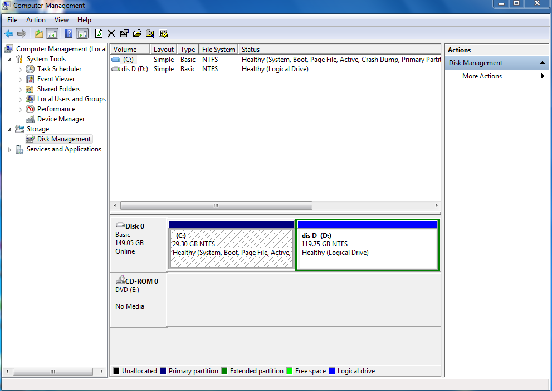
Task: Click the Event Viewer icon
Action: (x=30, y=79)
